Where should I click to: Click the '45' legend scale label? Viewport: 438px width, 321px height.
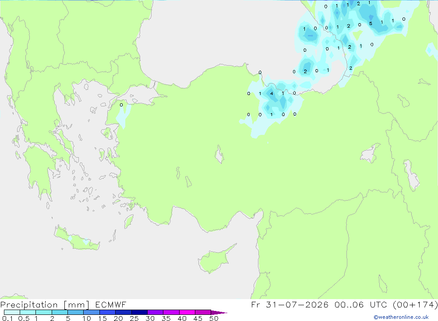tap(198, 318)
